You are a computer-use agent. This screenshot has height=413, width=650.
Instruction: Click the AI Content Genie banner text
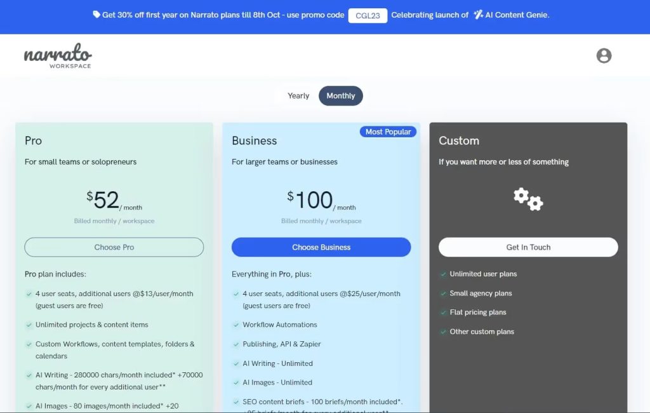coord(518,15)
